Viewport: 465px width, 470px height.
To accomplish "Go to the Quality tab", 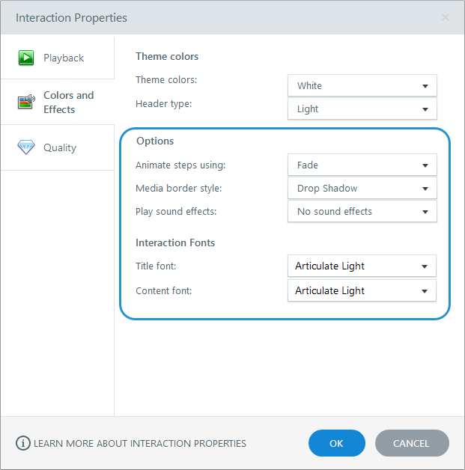I will click(59, 147).
